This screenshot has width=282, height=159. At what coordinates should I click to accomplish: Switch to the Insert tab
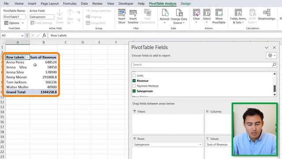[32, 4]
